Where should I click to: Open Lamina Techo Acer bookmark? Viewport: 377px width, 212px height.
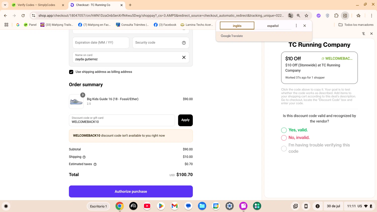tap(197, 25)
